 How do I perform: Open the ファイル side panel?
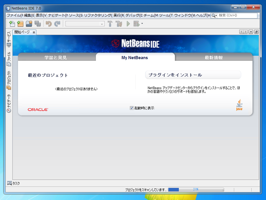point(9,59)
